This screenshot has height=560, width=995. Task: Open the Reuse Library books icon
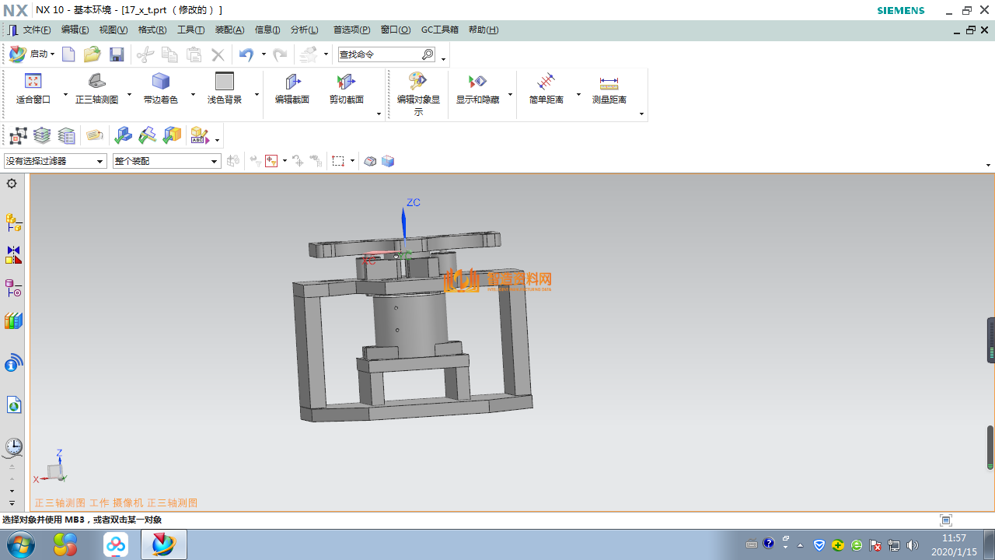click(x=13, y=321)
